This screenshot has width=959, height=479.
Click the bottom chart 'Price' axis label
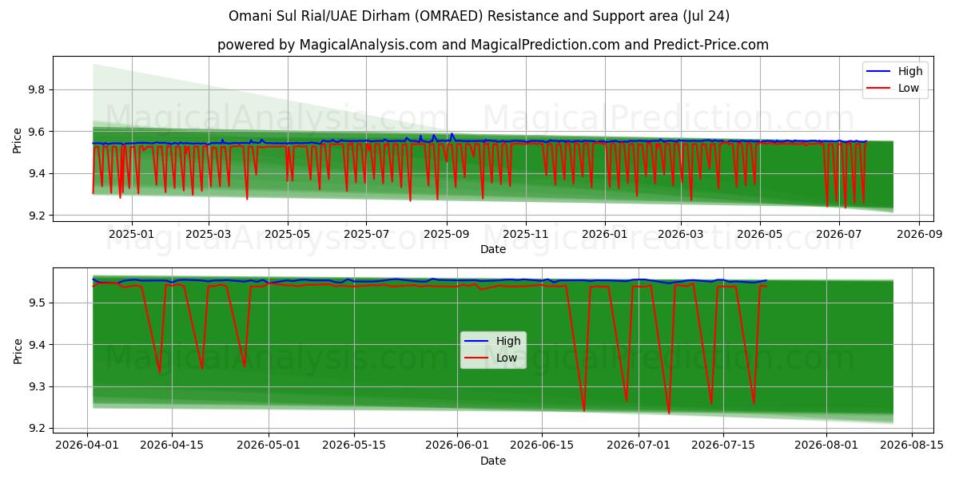pos(18,350)
